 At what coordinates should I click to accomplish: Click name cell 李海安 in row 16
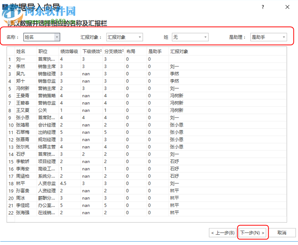point(26,169)
